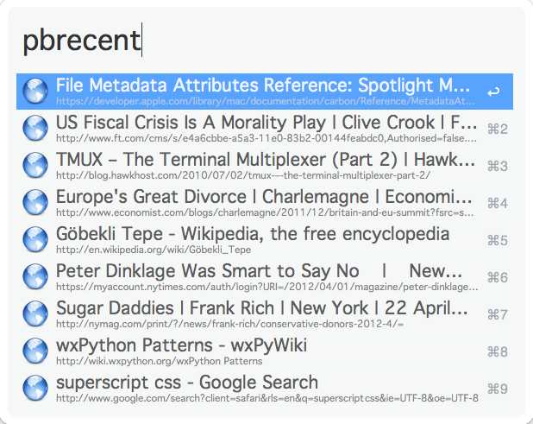533x424 pixels.
Task: Click globe icon beside superscript css result
Action: [x=35, y=388]
